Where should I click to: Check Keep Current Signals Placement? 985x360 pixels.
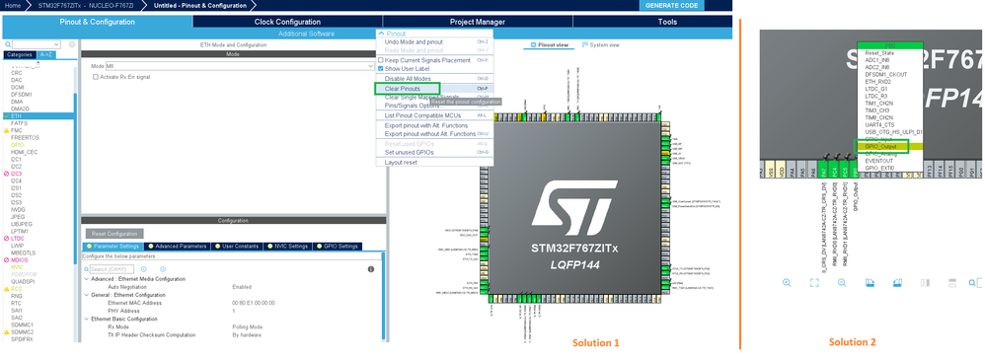380,60
